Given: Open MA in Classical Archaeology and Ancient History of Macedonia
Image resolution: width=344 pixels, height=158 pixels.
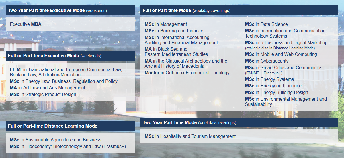Looking at the screenshot, I should click(186, 63).
